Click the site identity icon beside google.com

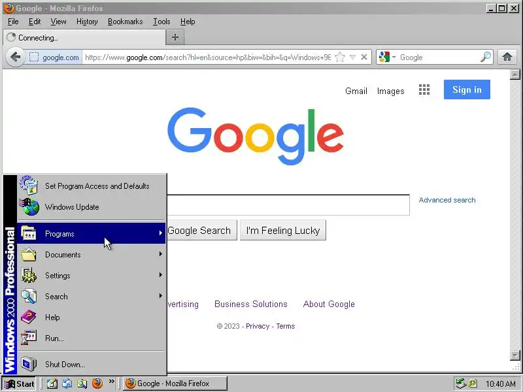pos(34,57)
